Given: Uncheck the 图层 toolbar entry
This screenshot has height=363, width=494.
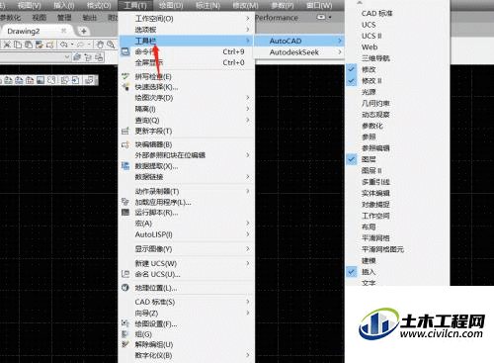Looking at the screenshot, I should [x=397, y=159].
